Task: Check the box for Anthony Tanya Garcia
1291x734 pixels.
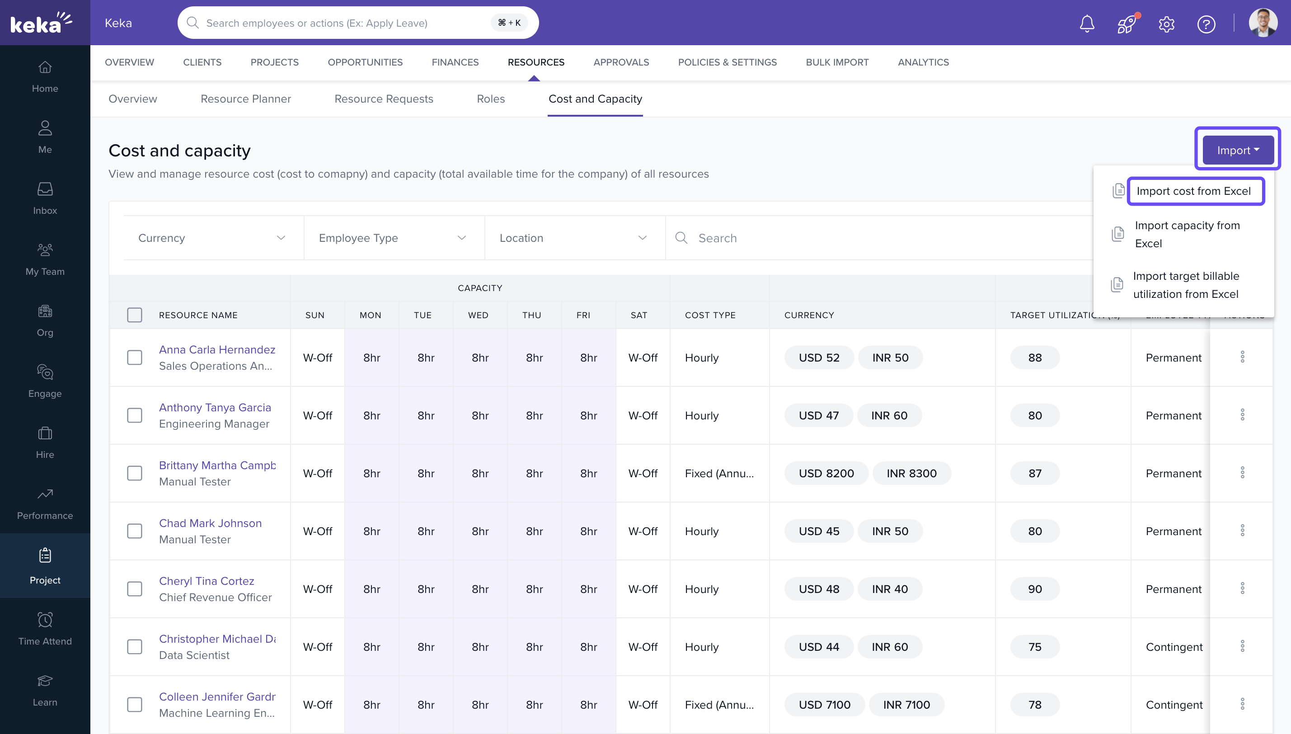Action: 135,415
